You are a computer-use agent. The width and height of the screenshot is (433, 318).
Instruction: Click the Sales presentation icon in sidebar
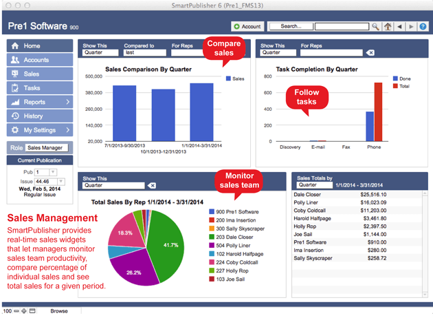(15, 74)
